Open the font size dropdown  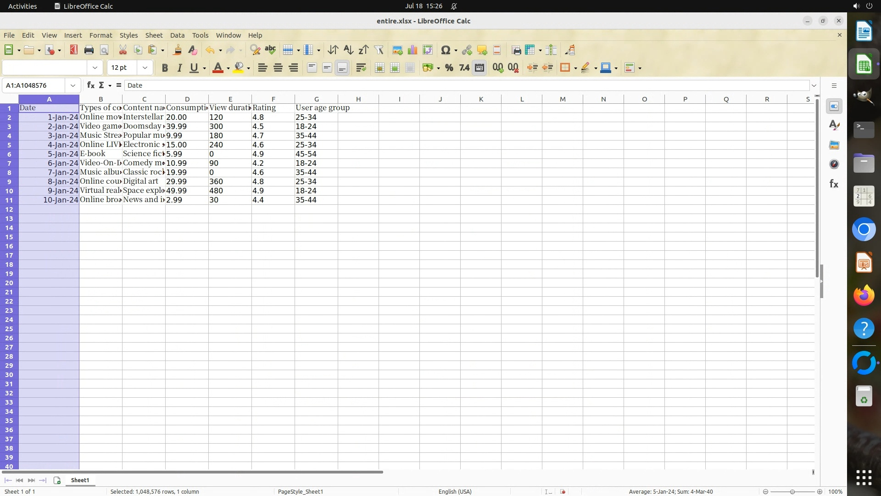145,68
